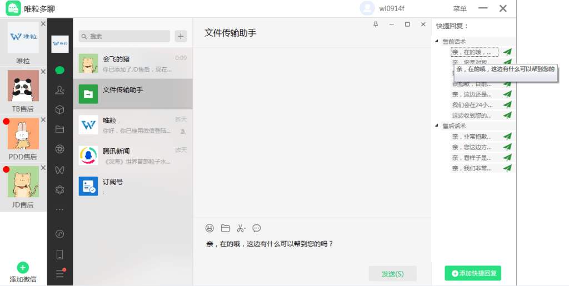Select the scissors screenshot tool

pyautogui.click(x=241, y=228)
